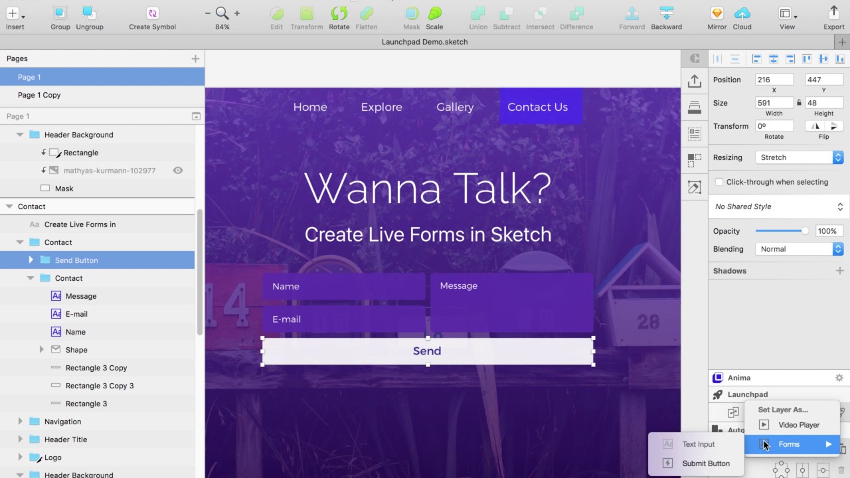Enable Click-through when selecting
850x478 pixels.
719,182
